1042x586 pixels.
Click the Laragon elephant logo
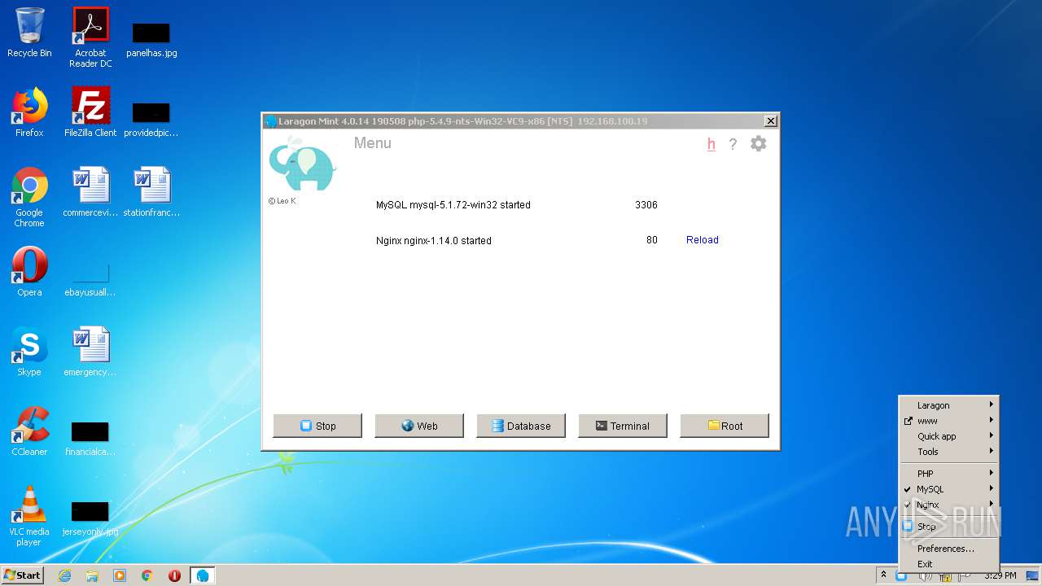point(302,164)
